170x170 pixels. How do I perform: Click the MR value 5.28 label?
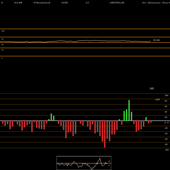pos(157,100)
